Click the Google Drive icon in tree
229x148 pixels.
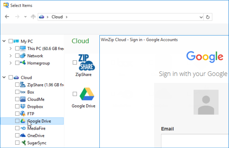click(x=23, y=121)
